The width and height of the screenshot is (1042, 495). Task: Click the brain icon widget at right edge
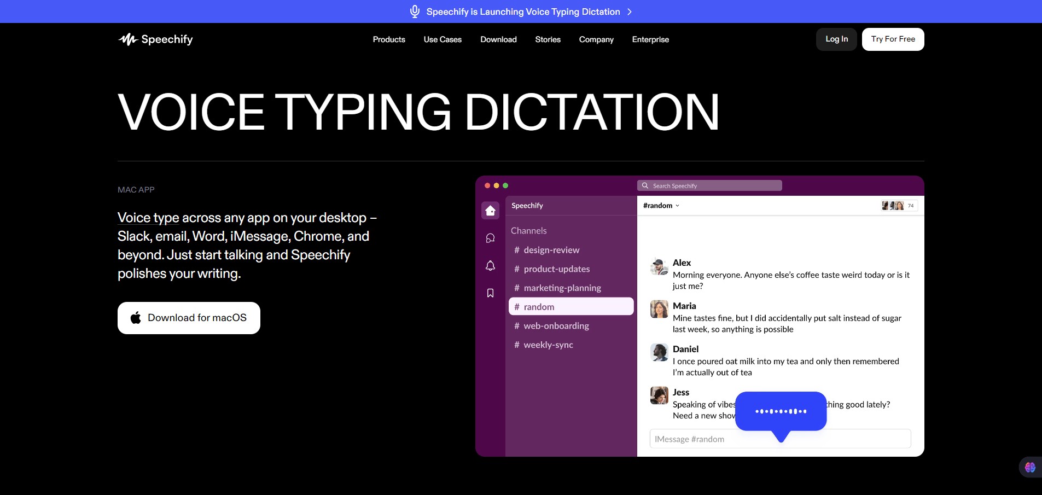(x=1030, y=467)
